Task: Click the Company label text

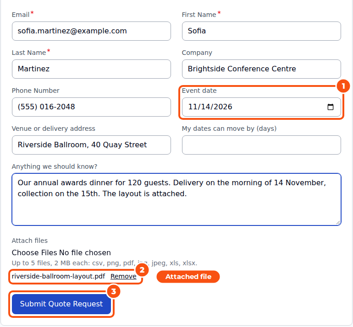Action: [197, 53]
